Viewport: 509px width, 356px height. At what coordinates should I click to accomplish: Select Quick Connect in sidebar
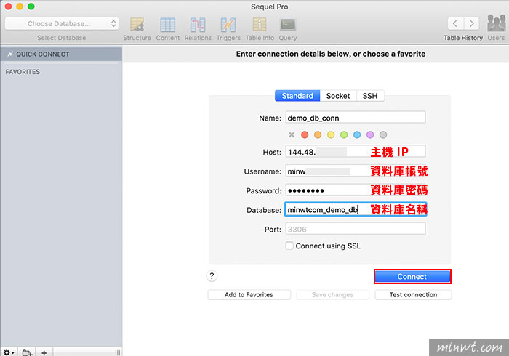coord(61,54)
